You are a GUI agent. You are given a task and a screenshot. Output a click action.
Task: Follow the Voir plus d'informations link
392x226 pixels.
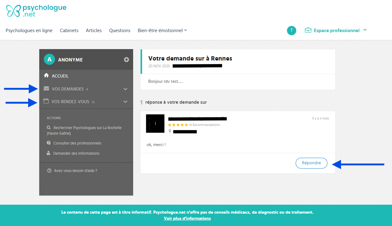[x=187, y=218]
